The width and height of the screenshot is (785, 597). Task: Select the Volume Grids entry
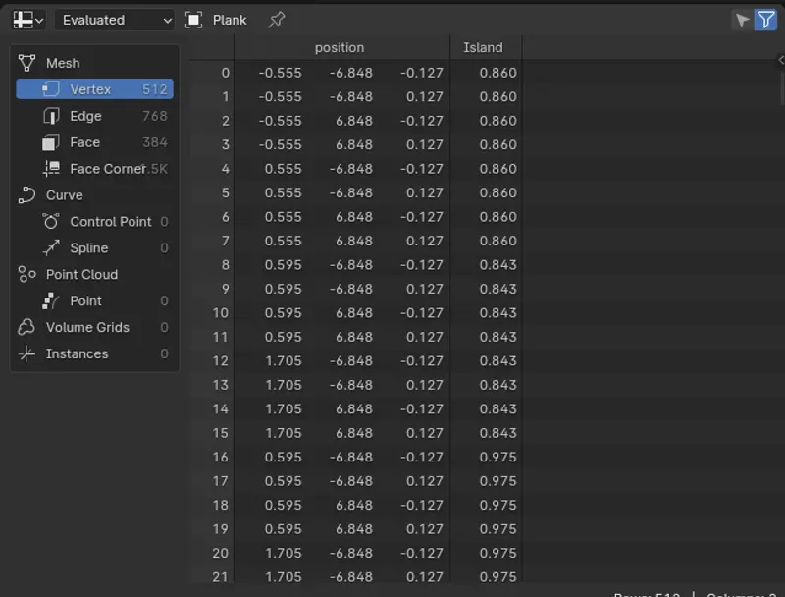tap(86, 328)
